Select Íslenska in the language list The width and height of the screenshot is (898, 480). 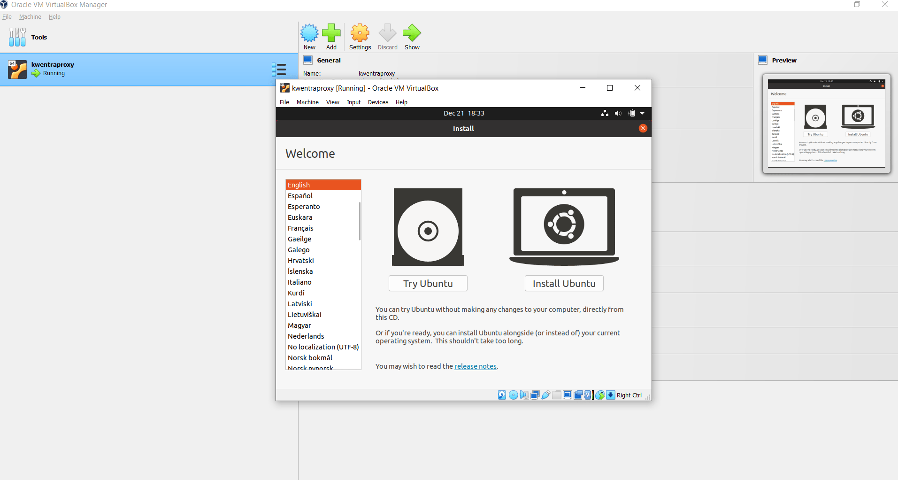point(323,271)
